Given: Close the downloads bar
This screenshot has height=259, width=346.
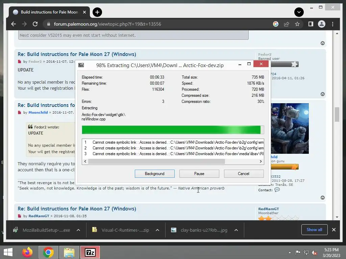Looking at the screenshot, I should click(333, 230).
